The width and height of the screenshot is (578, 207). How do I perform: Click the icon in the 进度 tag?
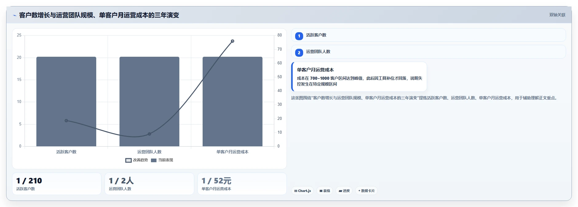click(x=340, y=191)
